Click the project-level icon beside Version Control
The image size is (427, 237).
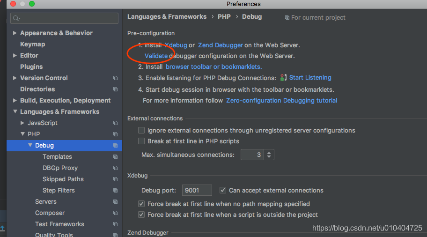116,78
